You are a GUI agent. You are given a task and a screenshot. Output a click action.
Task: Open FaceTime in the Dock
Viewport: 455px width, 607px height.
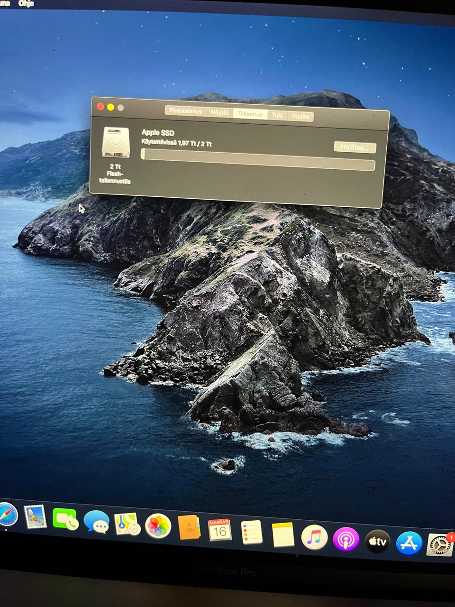click(x=65, y=519)
